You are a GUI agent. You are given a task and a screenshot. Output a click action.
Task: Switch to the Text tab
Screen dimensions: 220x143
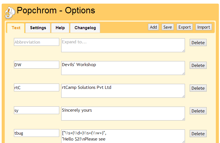[16, 28]
